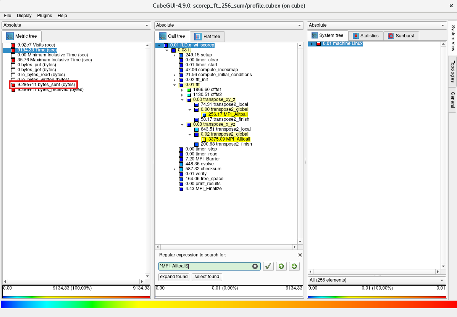457x317 pixels.
Task: Expand the setup call tree node
Action: tap(174, 55)
